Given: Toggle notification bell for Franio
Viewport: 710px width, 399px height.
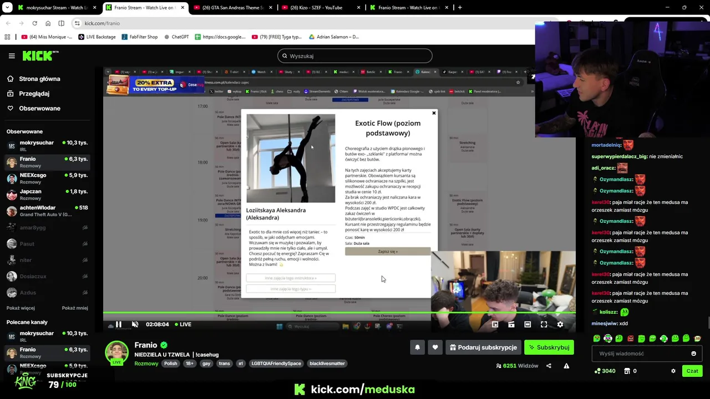Looking at the screenshot, I should point(417,347).
